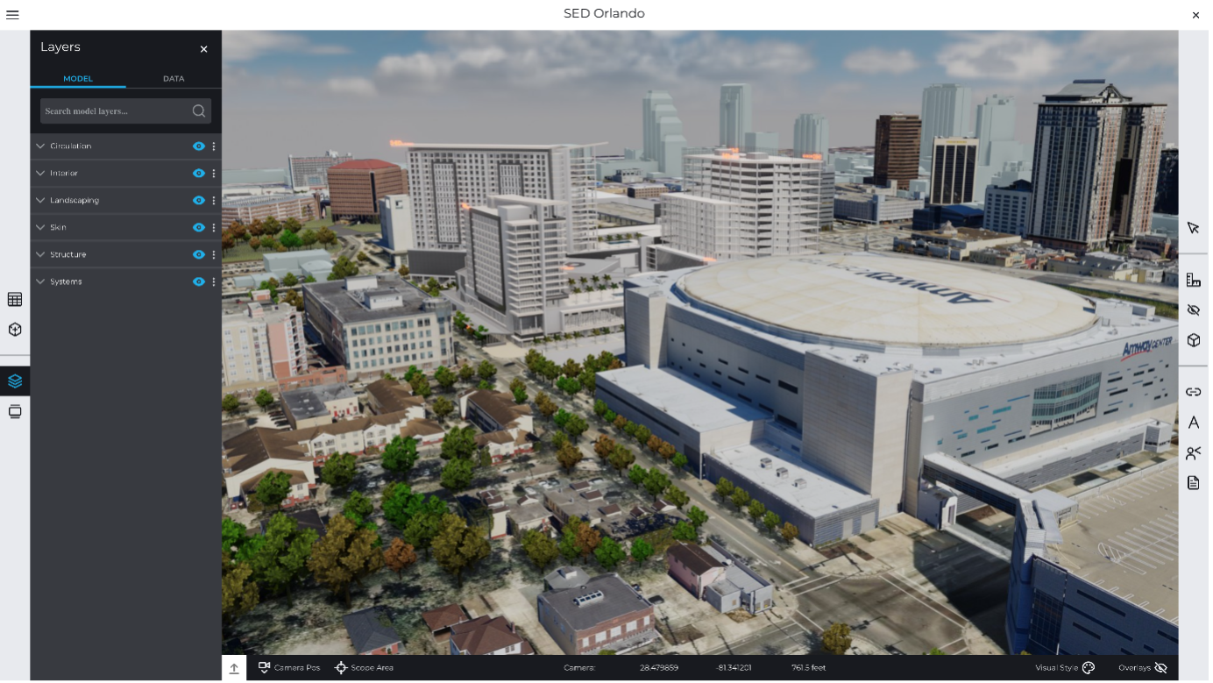
Task: Open Circulation layer options menu
Action: [214, 146]
